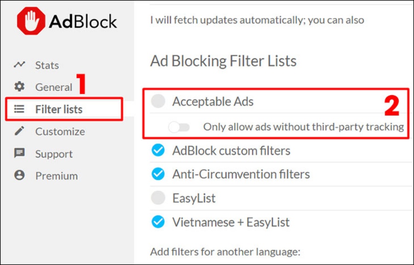The width and height of the screenshot is (414, 265).
Task: Click the Support chat bubble icon
Action: [19, 153]
